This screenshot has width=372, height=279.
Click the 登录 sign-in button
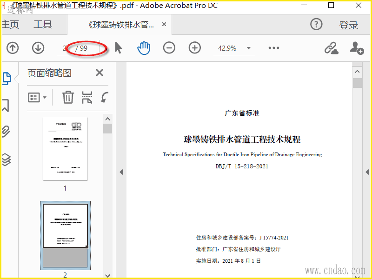(348, 25)
